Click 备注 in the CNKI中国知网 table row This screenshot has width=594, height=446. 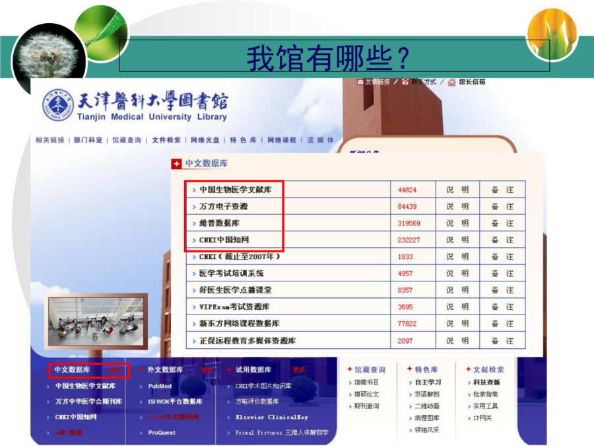click(x=502, y=240)
